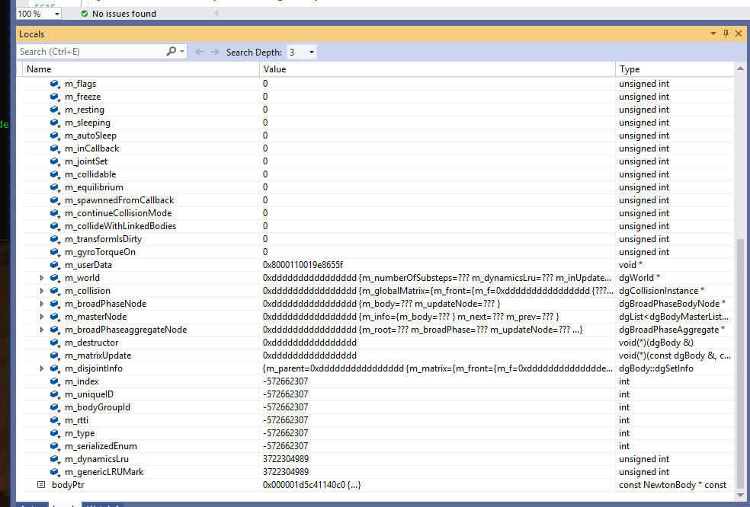Pin or auto-hide the Locals window

click(x=726, y=34)
